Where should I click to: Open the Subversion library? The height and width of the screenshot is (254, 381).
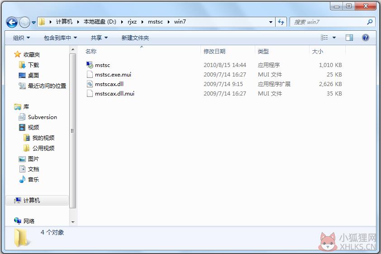point(42,117)
